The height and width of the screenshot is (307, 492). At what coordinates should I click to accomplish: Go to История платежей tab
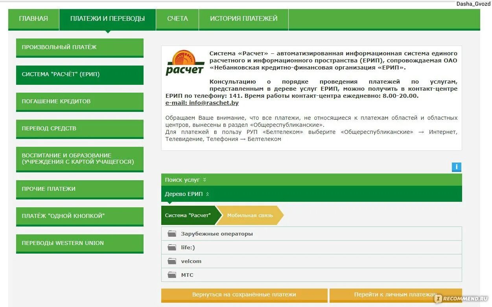[244, 19]
